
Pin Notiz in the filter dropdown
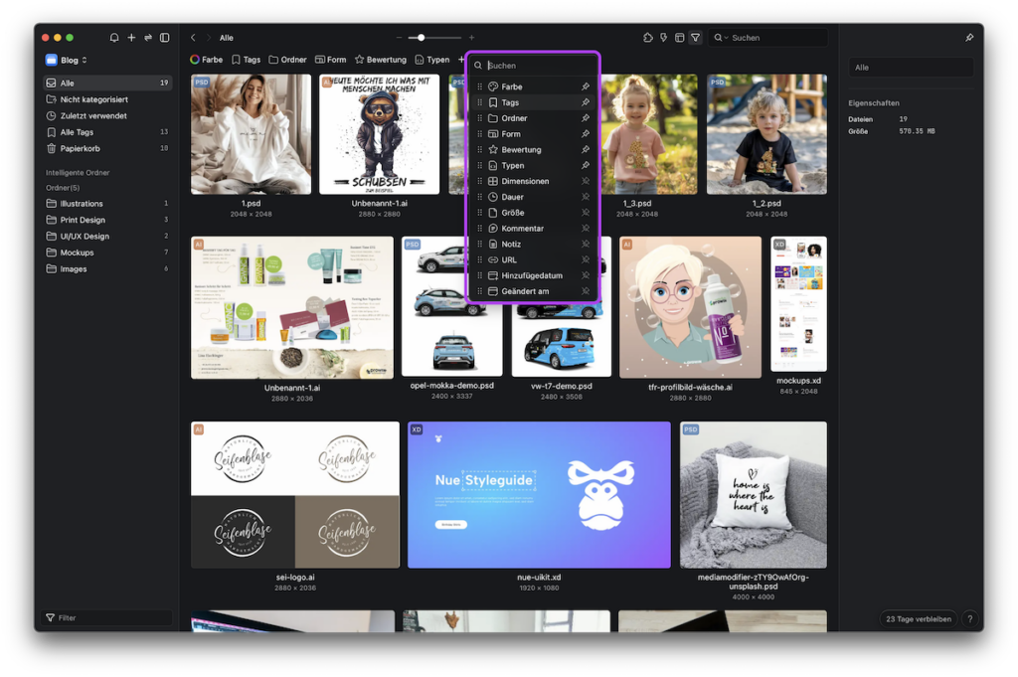[585, 244]
